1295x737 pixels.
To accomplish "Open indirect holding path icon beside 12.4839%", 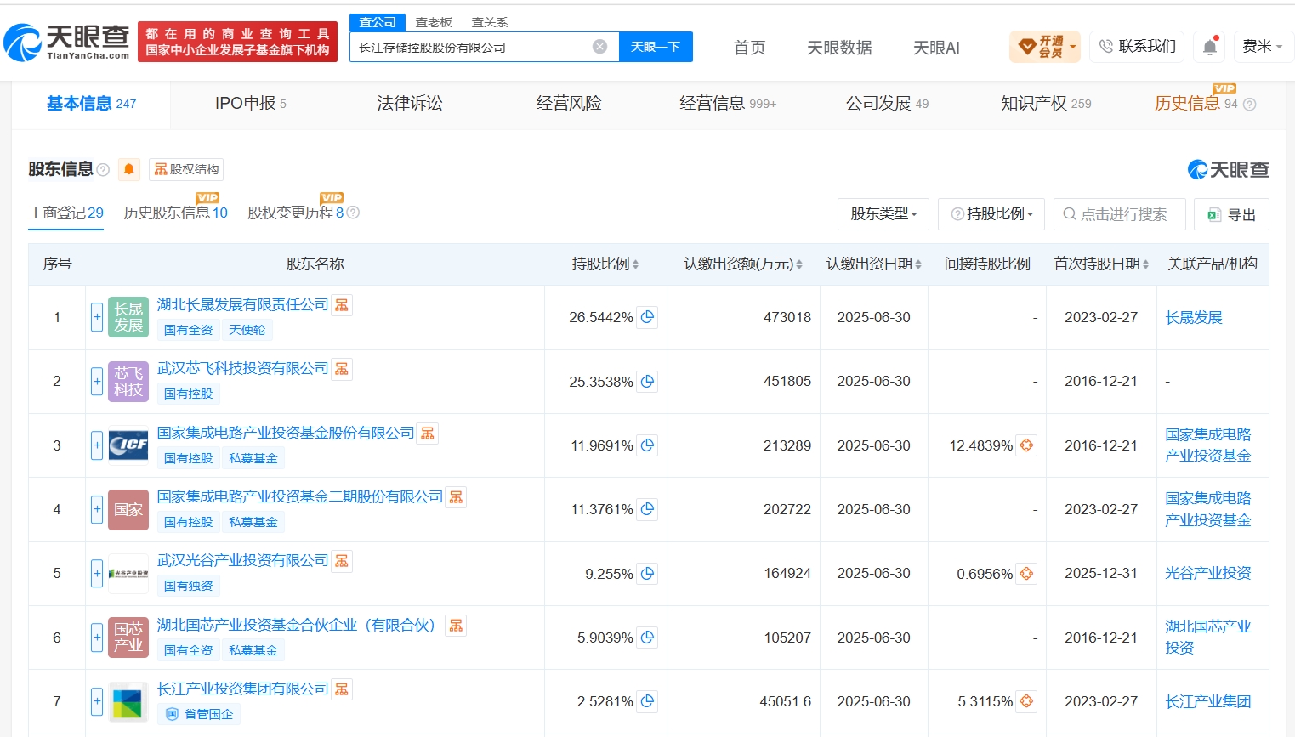I will coord(1026,445).
